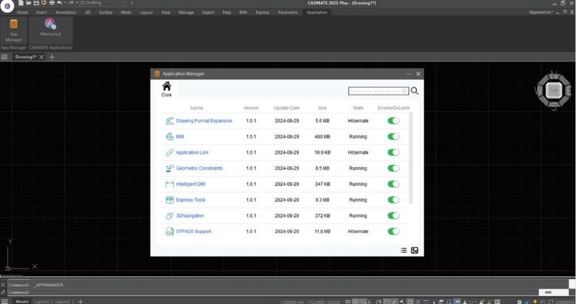Switch Application Manager to thumbnail view
576x304 pixels.
coord(415,250)
